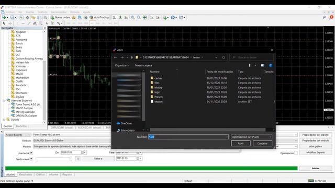Click the zoom in magnifier on the chart toolbar

tap(132, 17)
